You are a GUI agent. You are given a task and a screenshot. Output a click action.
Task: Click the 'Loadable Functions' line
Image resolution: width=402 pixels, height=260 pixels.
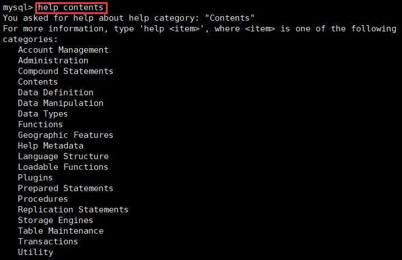(63, 167)
